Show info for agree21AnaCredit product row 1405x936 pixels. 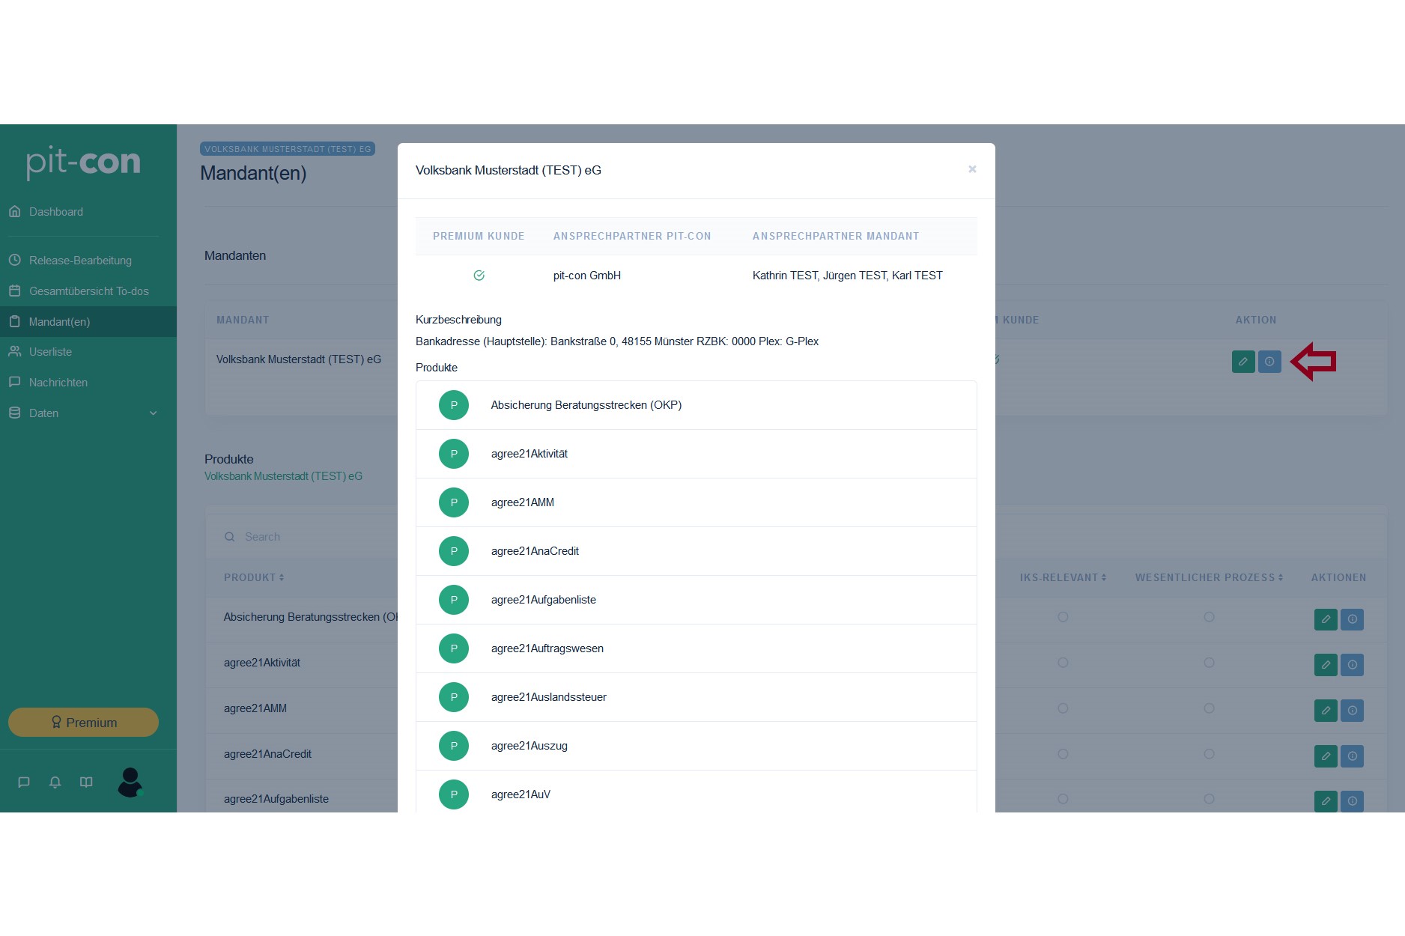[x=1352, y=756]
